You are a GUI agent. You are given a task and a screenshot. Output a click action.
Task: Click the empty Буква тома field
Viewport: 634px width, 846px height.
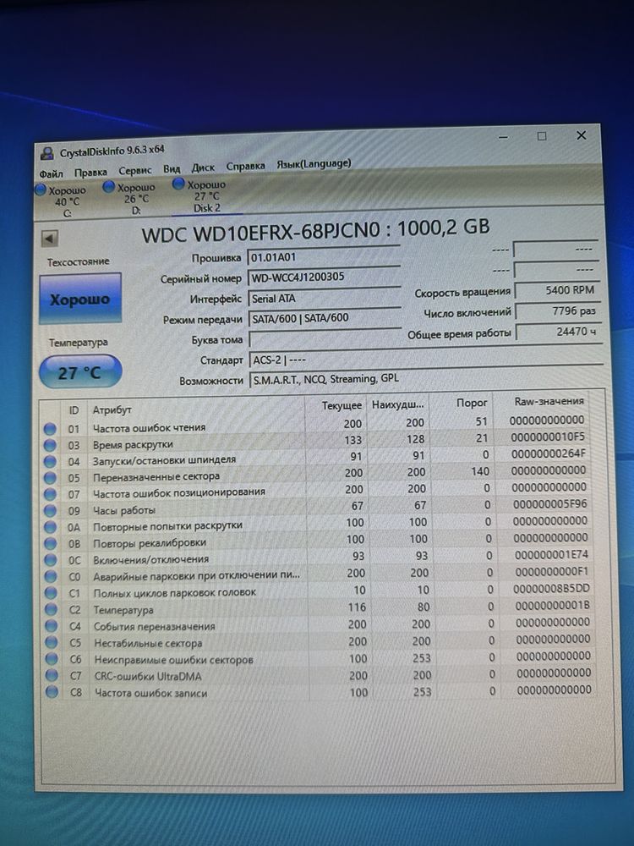click(325, 339)
